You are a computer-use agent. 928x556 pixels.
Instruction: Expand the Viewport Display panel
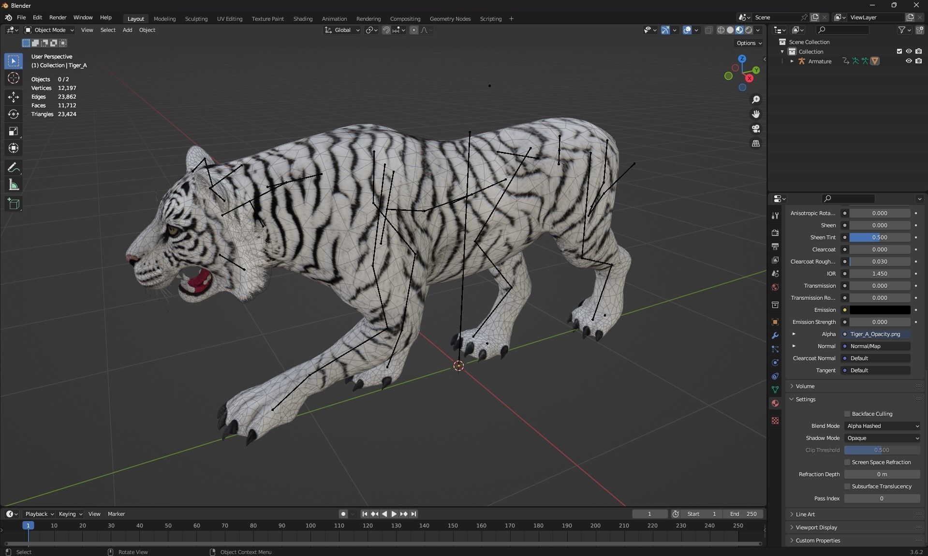(816, 527)
